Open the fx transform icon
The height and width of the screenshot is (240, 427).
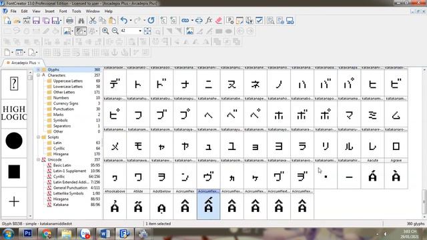pyautogui.click(x=209, y=21)
